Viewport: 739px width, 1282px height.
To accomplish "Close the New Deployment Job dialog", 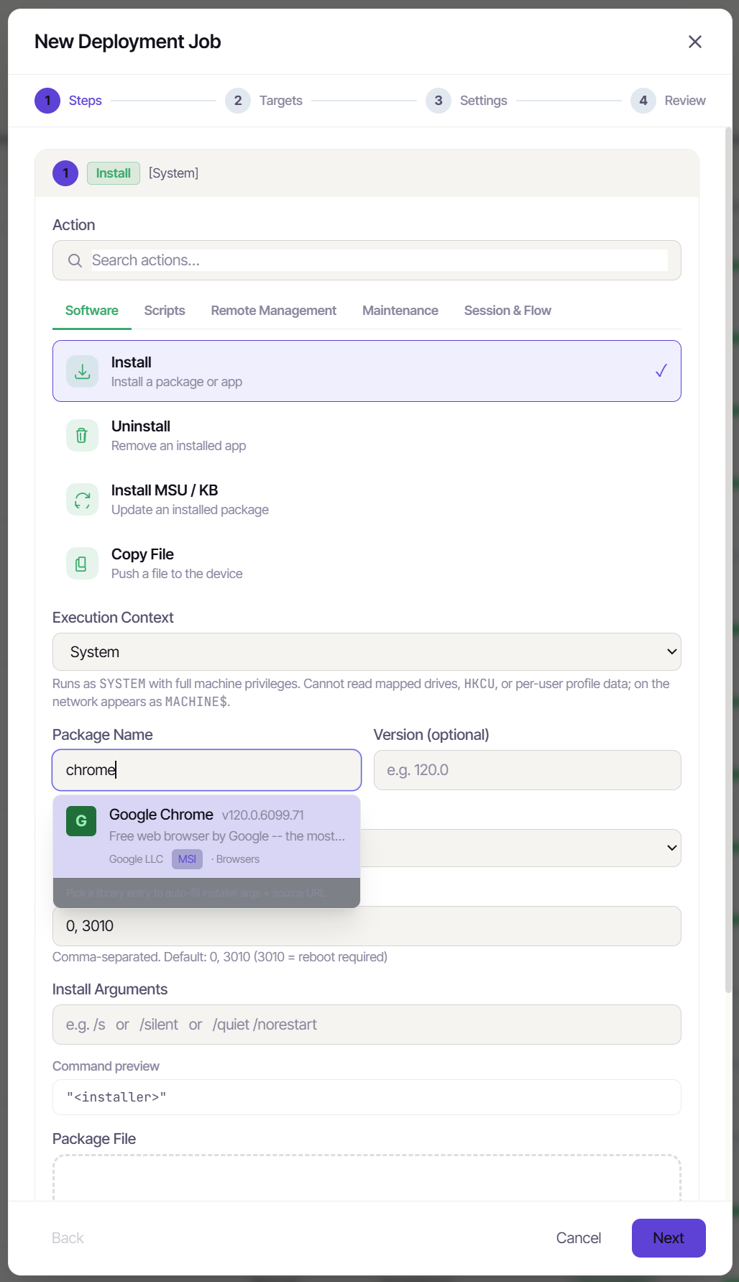I will 694,42.
